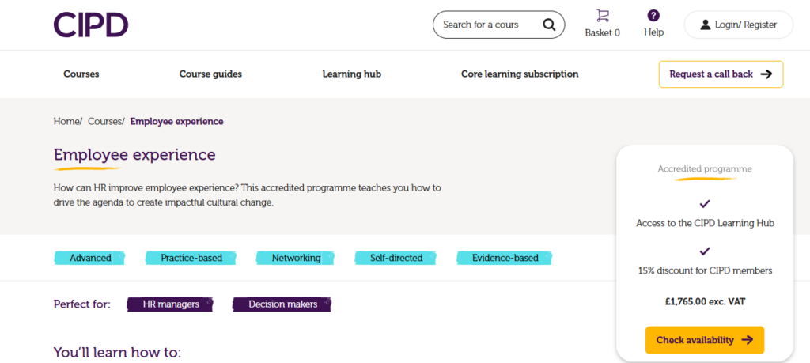Click the Employee experience page heading
The image size is (810, 363).
coord(134,154)
